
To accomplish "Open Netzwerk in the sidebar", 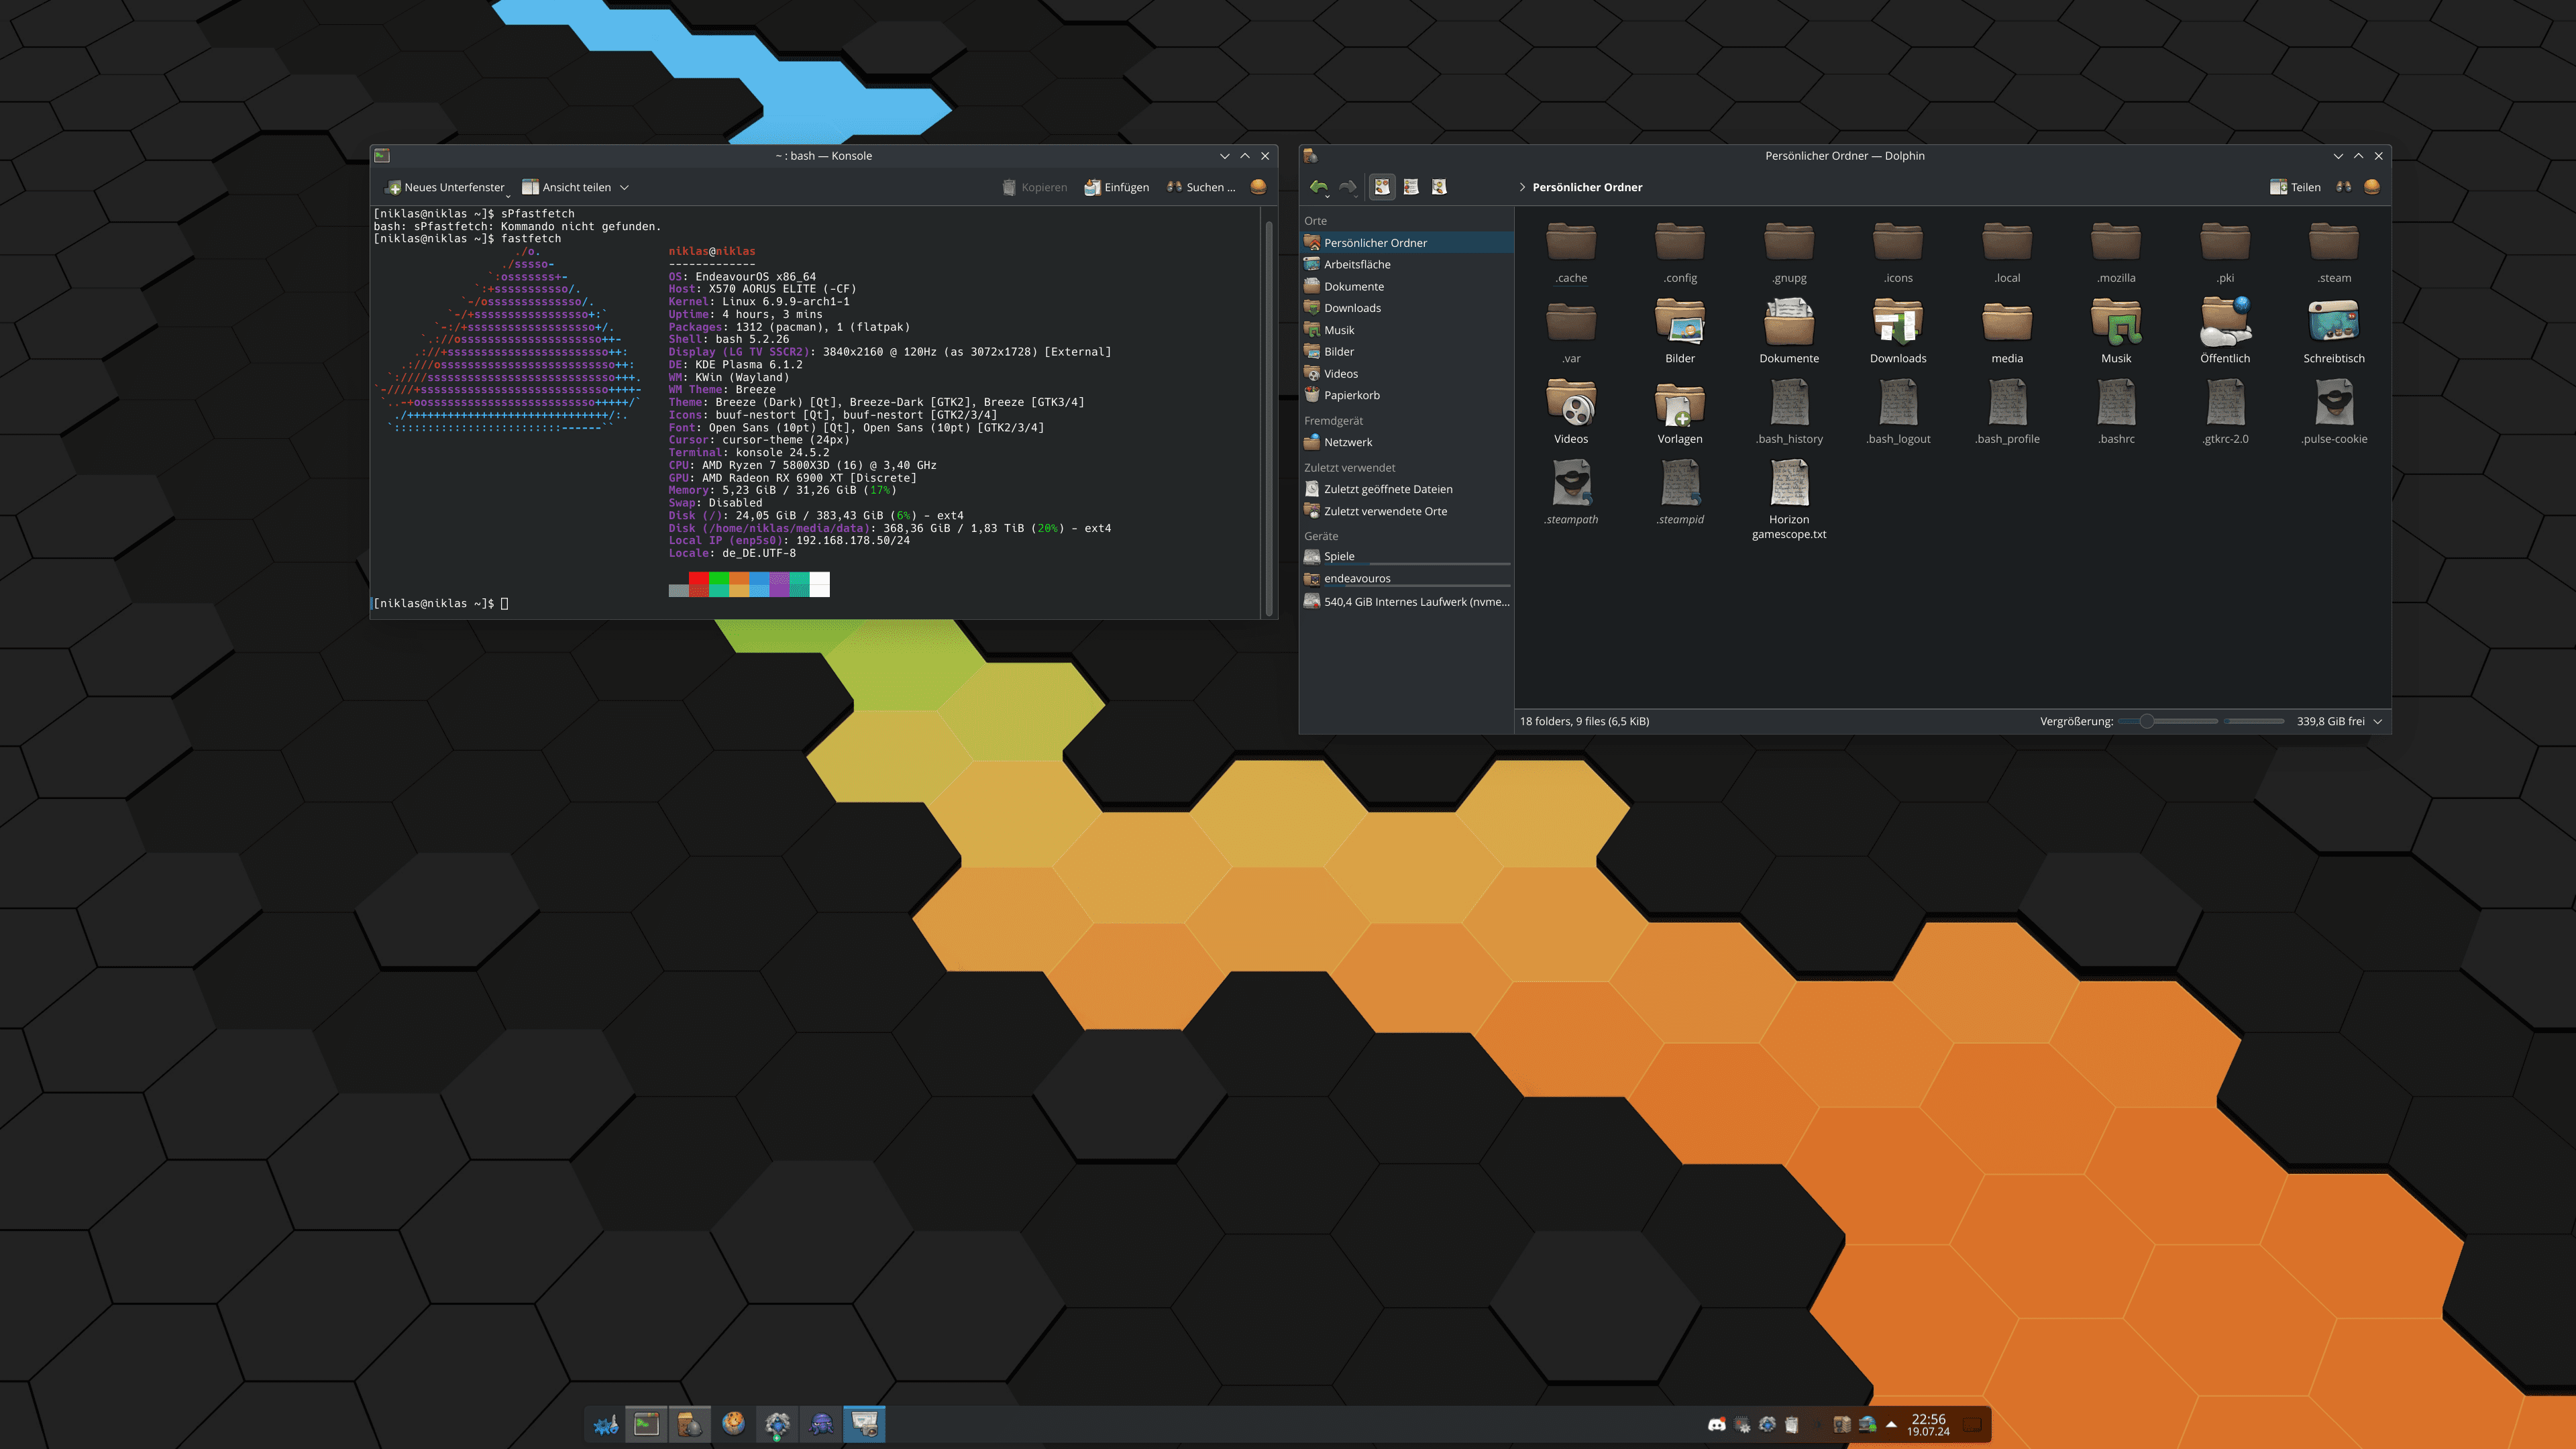I will (x=1407, y=442).
